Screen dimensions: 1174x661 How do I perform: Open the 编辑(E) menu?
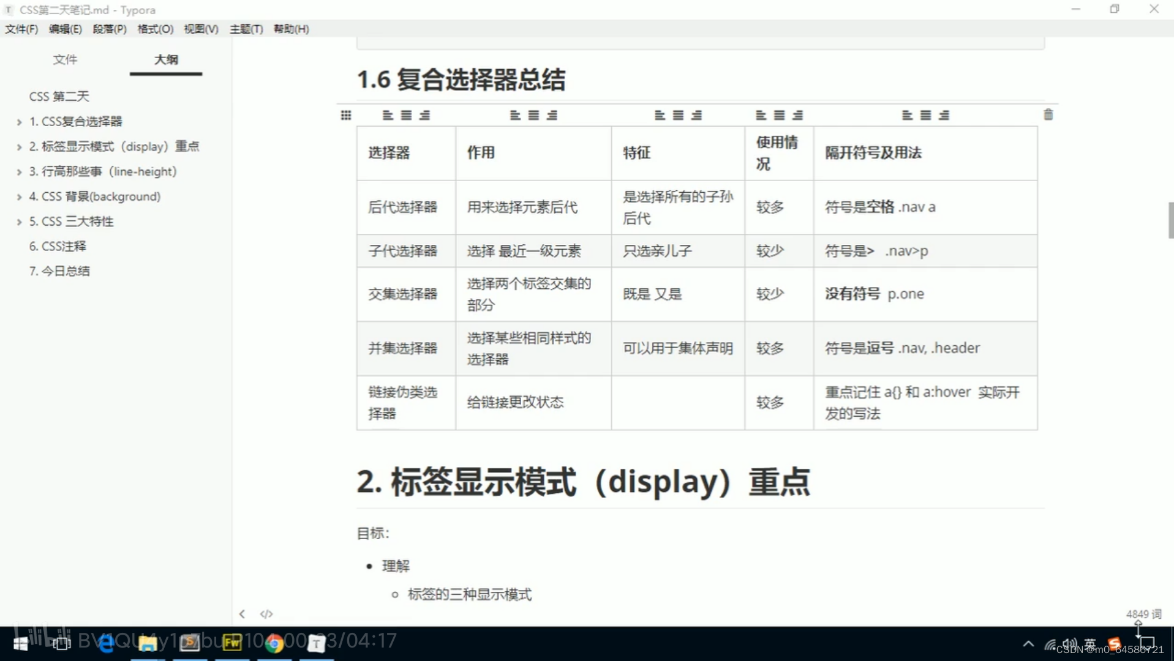[66, 29]
